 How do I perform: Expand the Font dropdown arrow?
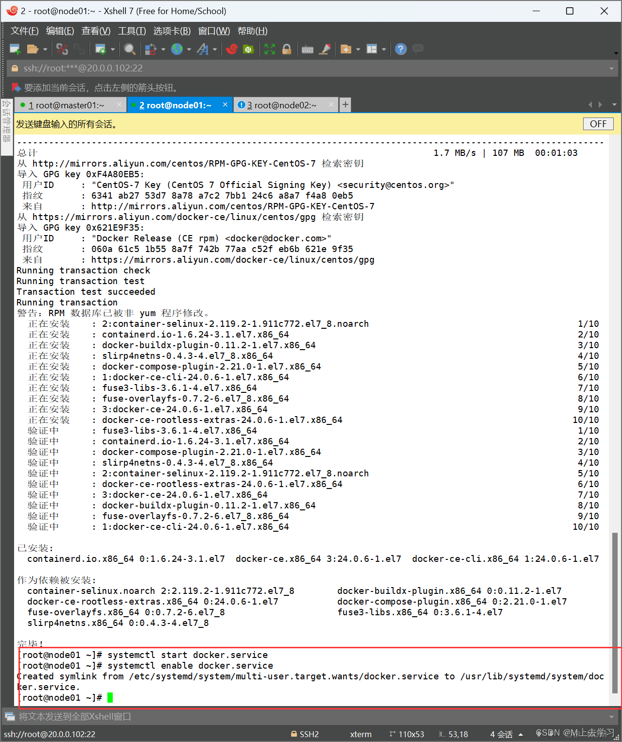[215, 50]
